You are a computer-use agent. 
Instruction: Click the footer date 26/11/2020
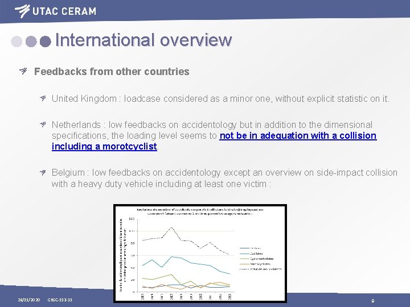pos(29,300)
